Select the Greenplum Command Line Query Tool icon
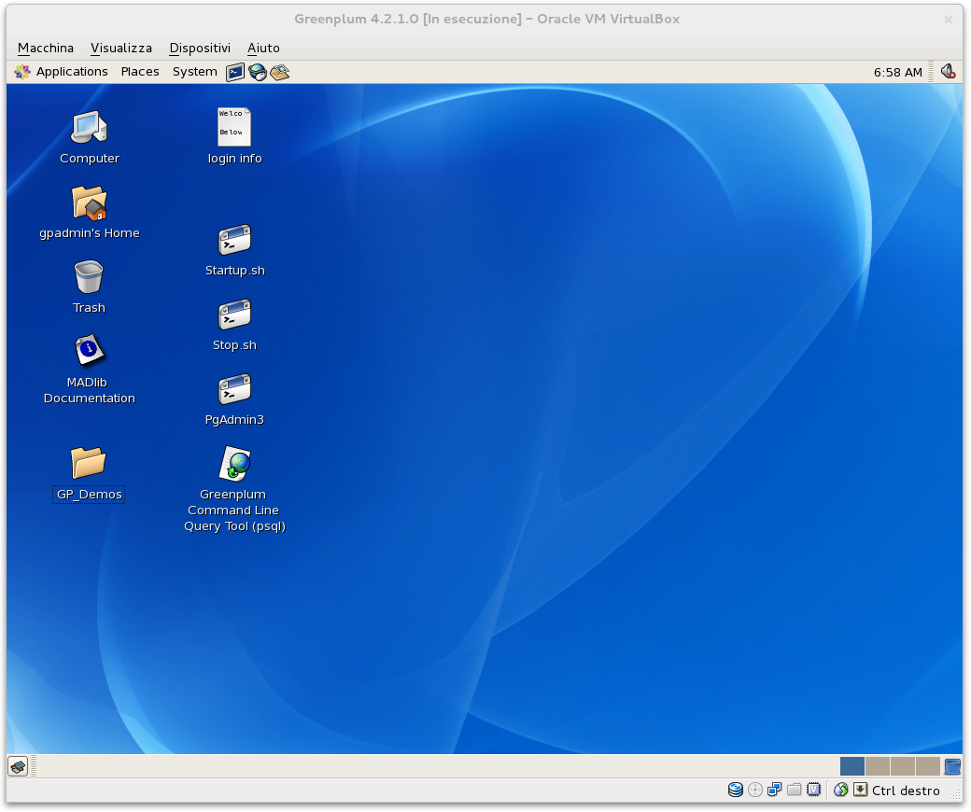Image resolution: width=971 pixels, height=812 pixels. pyautogui.click(x=234, y=464)
